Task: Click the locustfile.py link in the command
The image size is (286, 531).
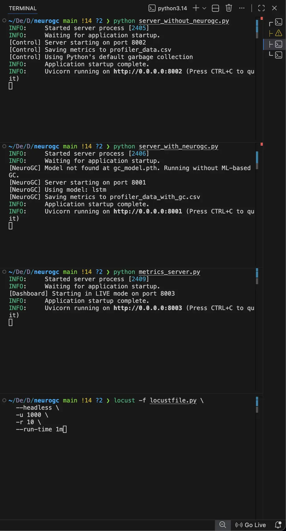Action: click(x=173, y=400)
